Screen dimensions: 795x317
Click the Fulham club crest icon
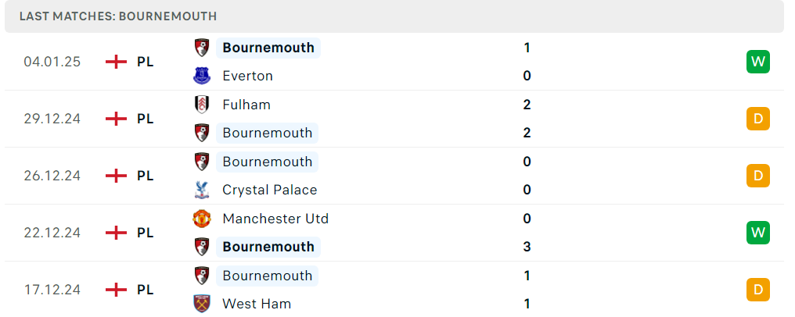(202, 105)
